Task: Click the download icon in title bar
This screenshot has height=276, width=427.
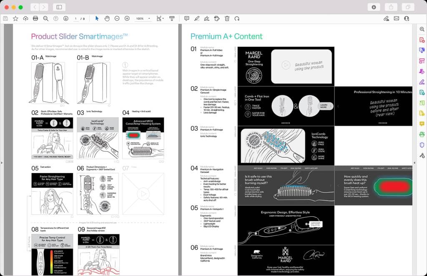Action: (x=374, y=7)
